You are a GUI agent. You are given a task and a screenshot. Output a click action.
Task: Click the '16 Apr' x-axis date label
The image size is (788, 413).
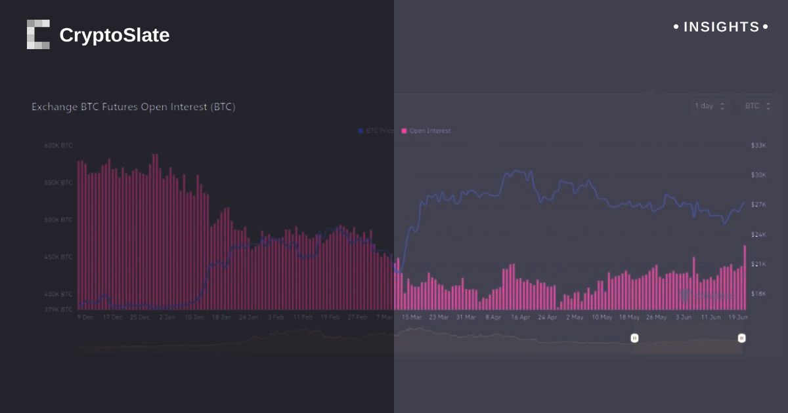[x=520, y=317]
